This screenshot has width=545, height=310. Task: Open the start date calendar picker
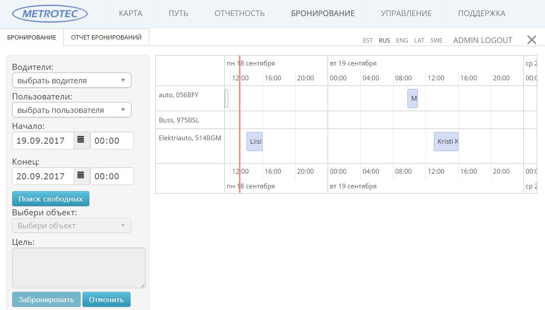click(x=81, y=140)
